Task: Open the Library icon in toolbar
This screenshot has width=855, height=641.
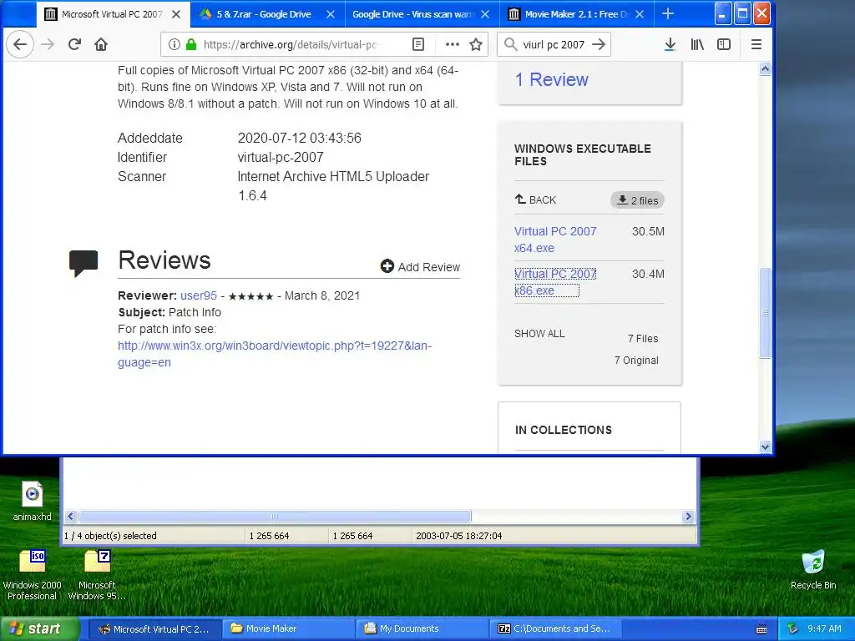Action: tap(697, 44)
